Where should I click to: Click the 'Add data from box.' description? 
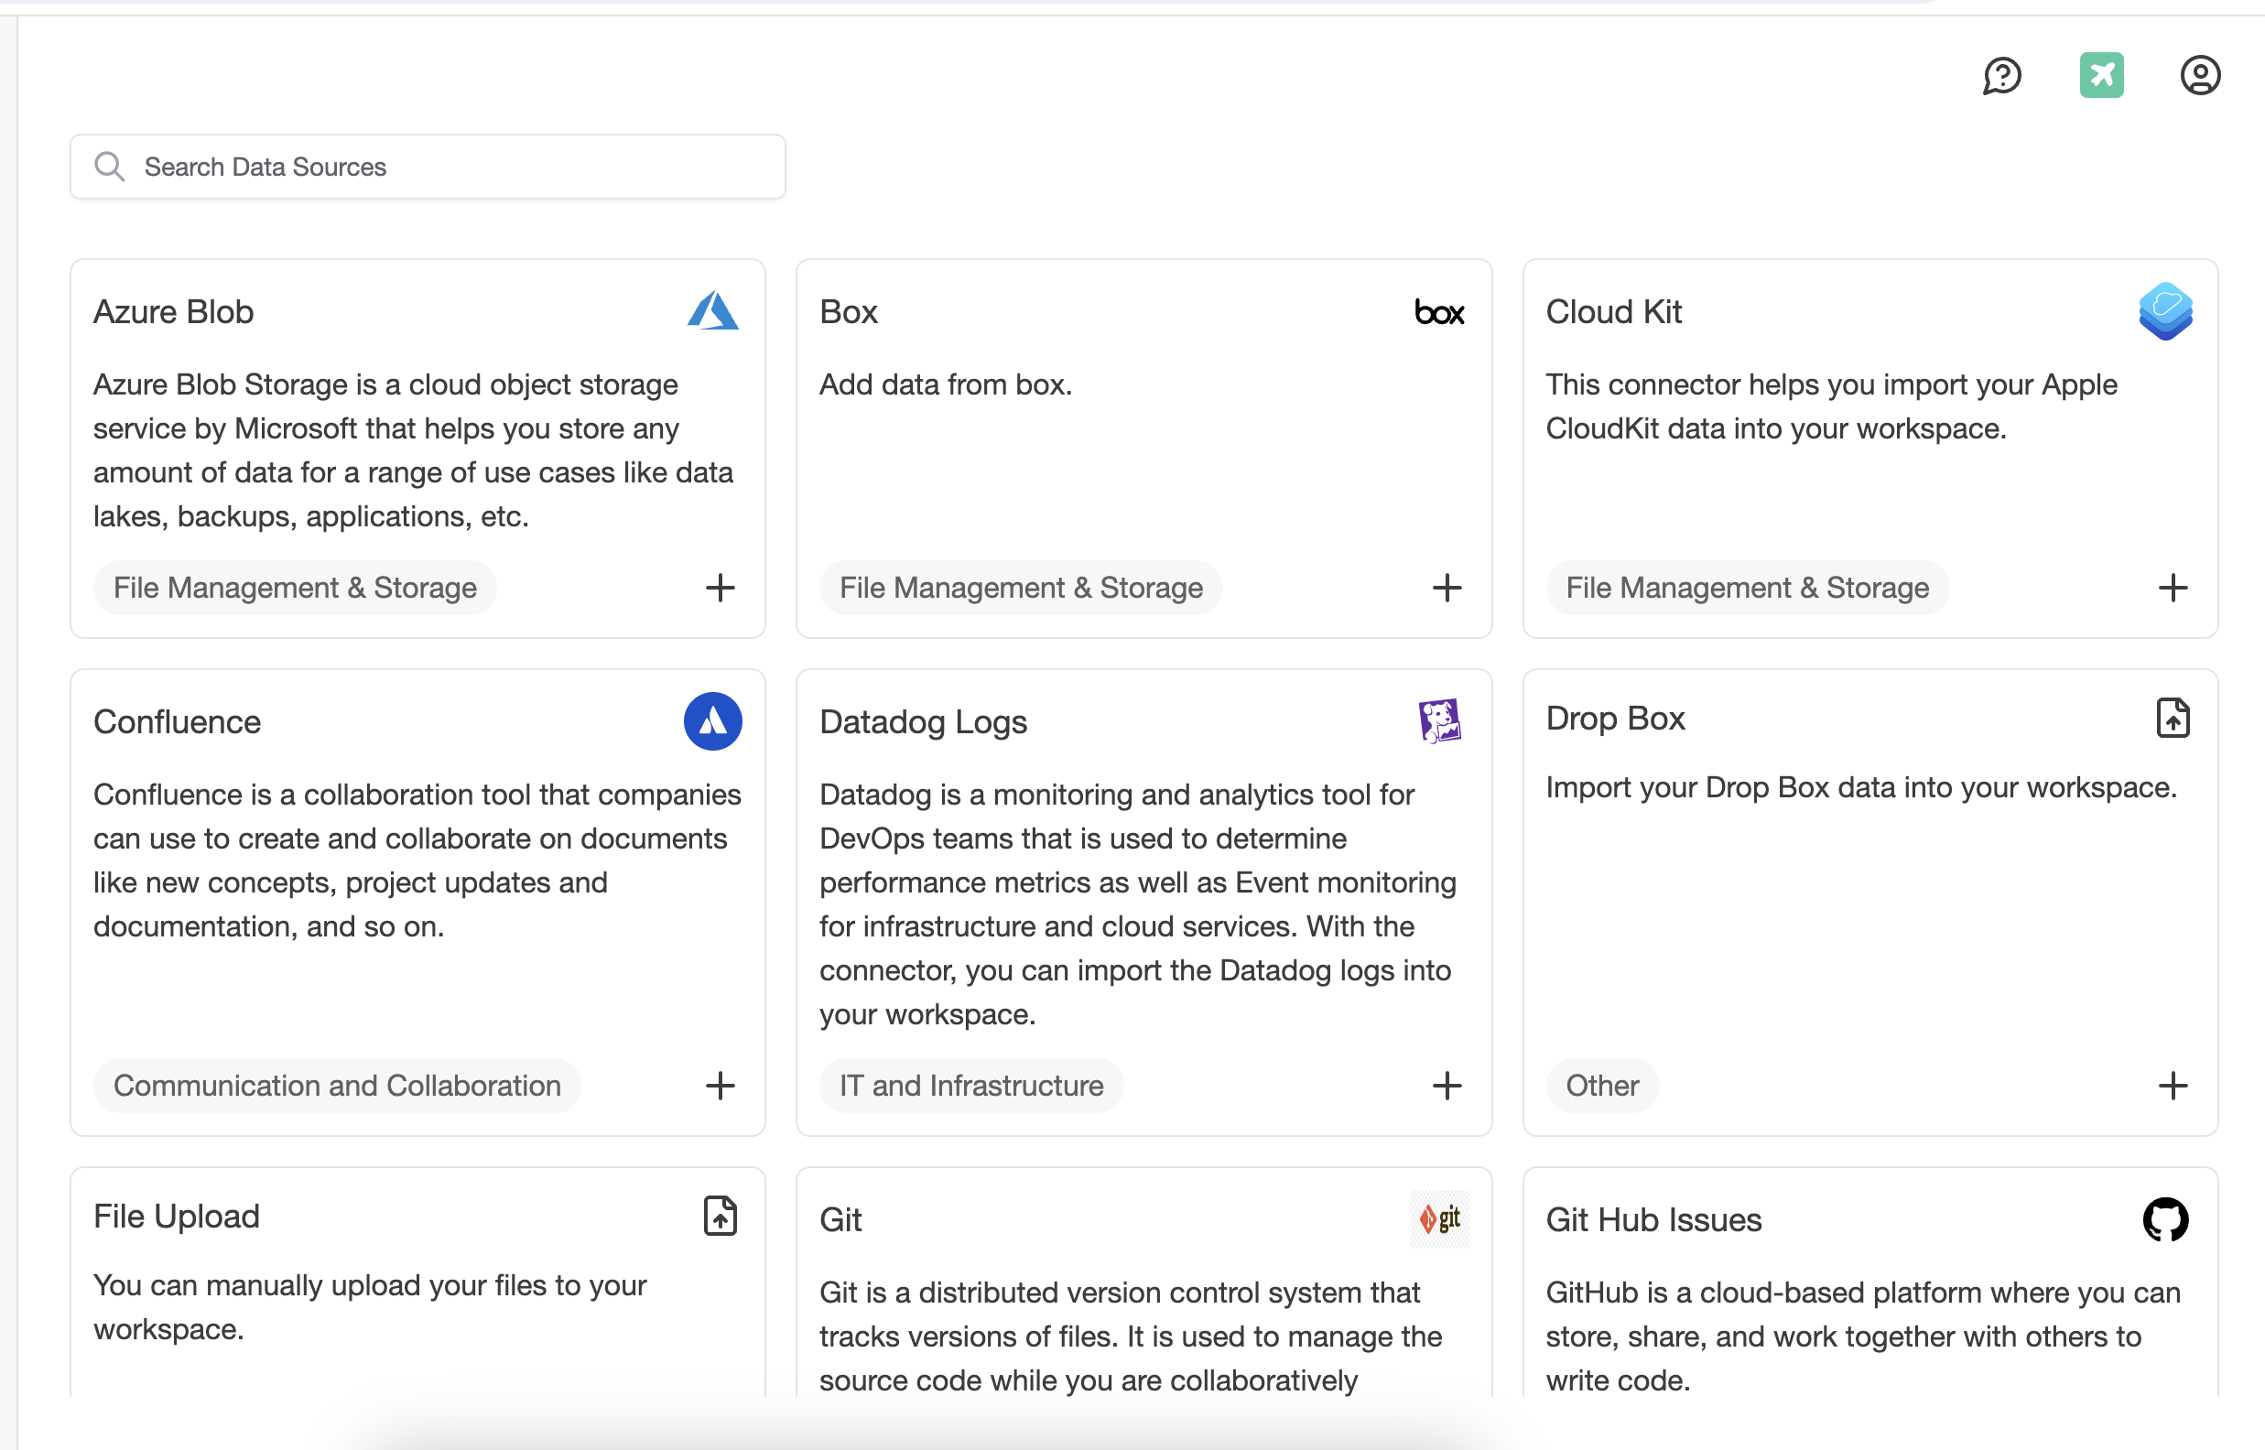pyautogui.click(x=945, y=384)
